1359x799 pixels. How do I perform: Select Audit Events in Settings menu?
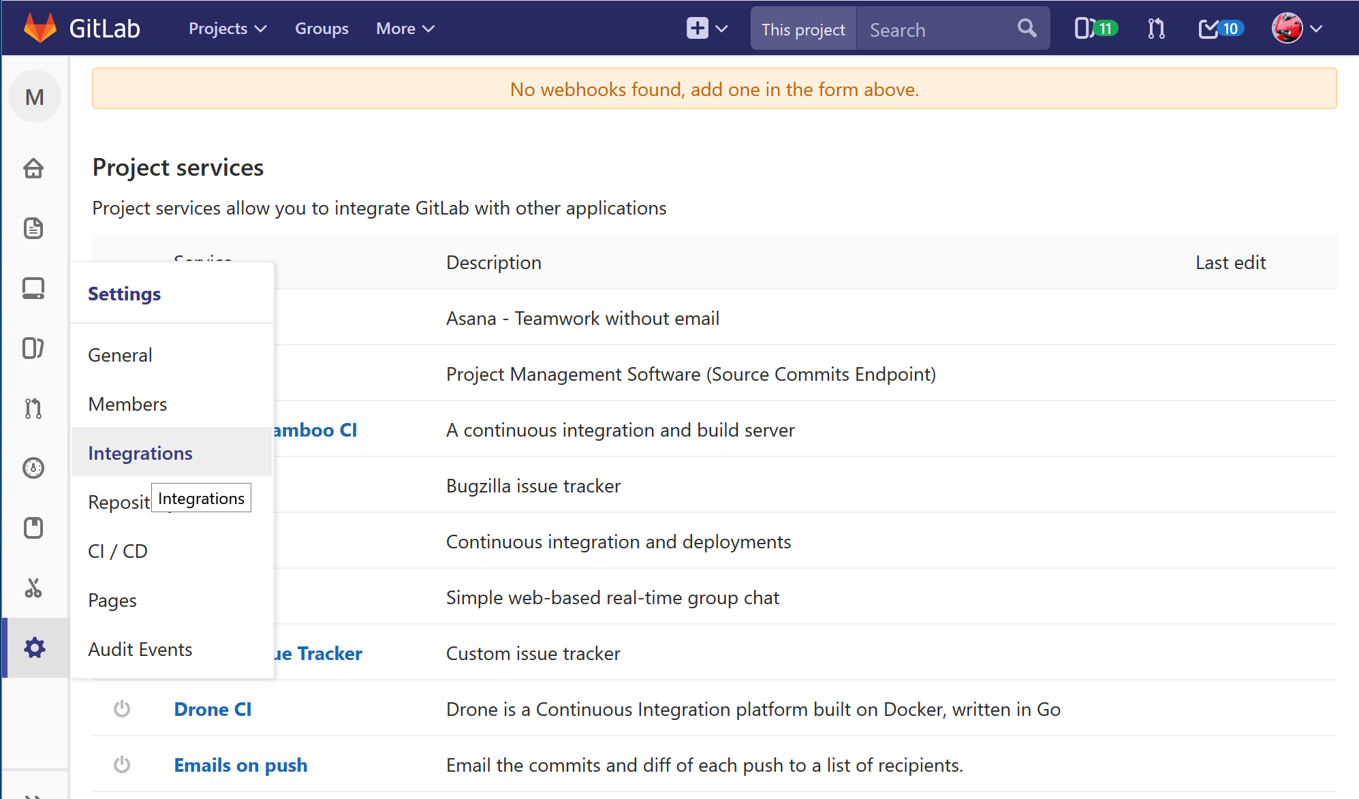pyautogui.click(x=140, y=649)
